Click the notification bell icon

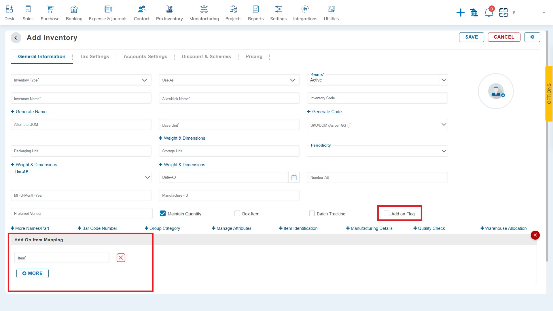(x=489, y=13)
